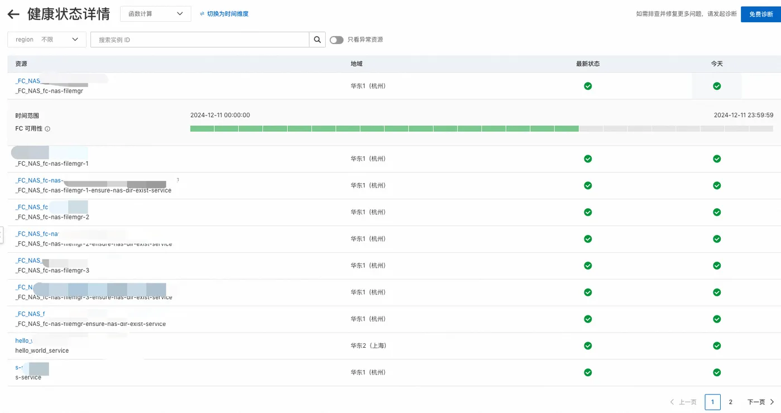This screenshot has width=781, height=413.
Task: Click today status icon for _FC_NAS_fc-nas-filemgr-1 row
Action: coord(717,159)
